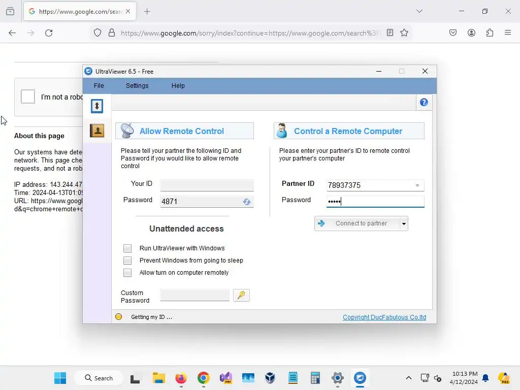Viewport: 520px width, 390px height.
Task: Click the Custom Password field
Action: pos(194,295)
